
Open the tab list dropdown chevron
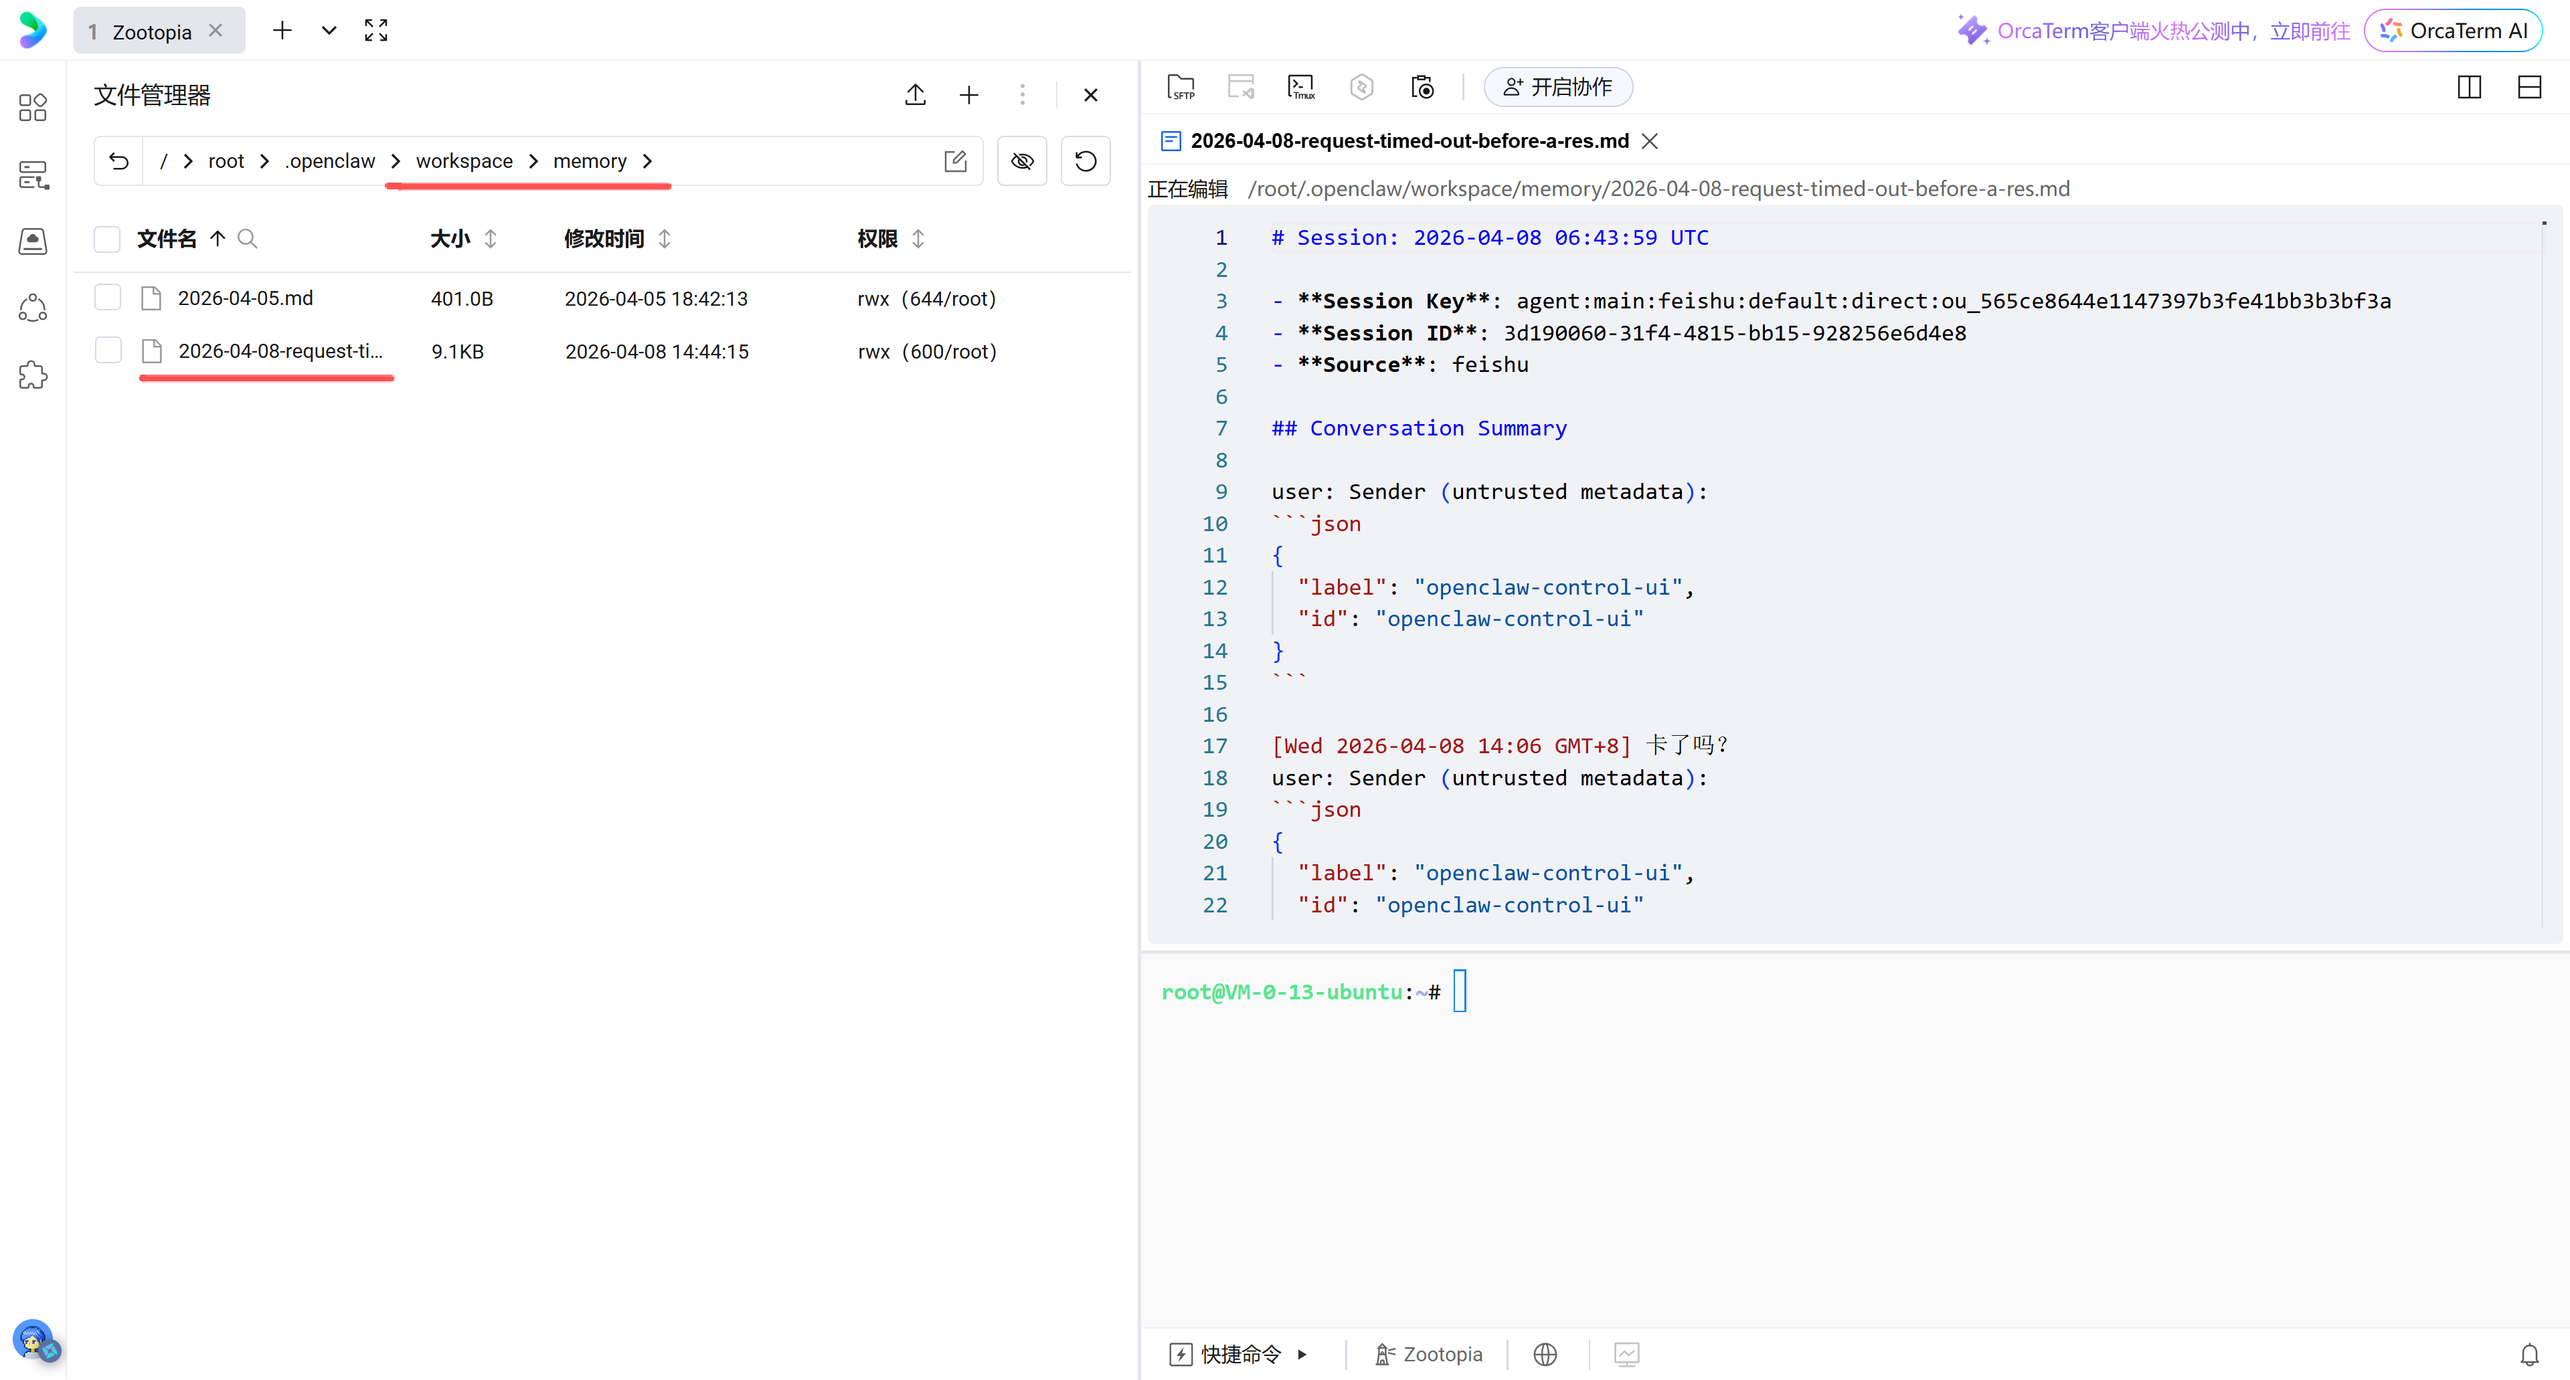click(328, 31)
